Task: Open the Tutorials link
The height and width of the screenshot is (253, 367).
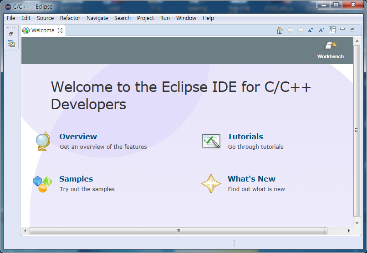Action: (245, 137)
